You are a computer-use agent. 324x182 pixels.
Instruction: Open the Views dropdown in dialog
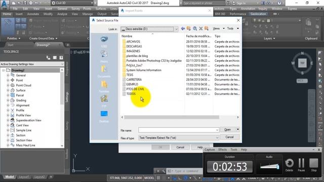(x=224, y=28)
